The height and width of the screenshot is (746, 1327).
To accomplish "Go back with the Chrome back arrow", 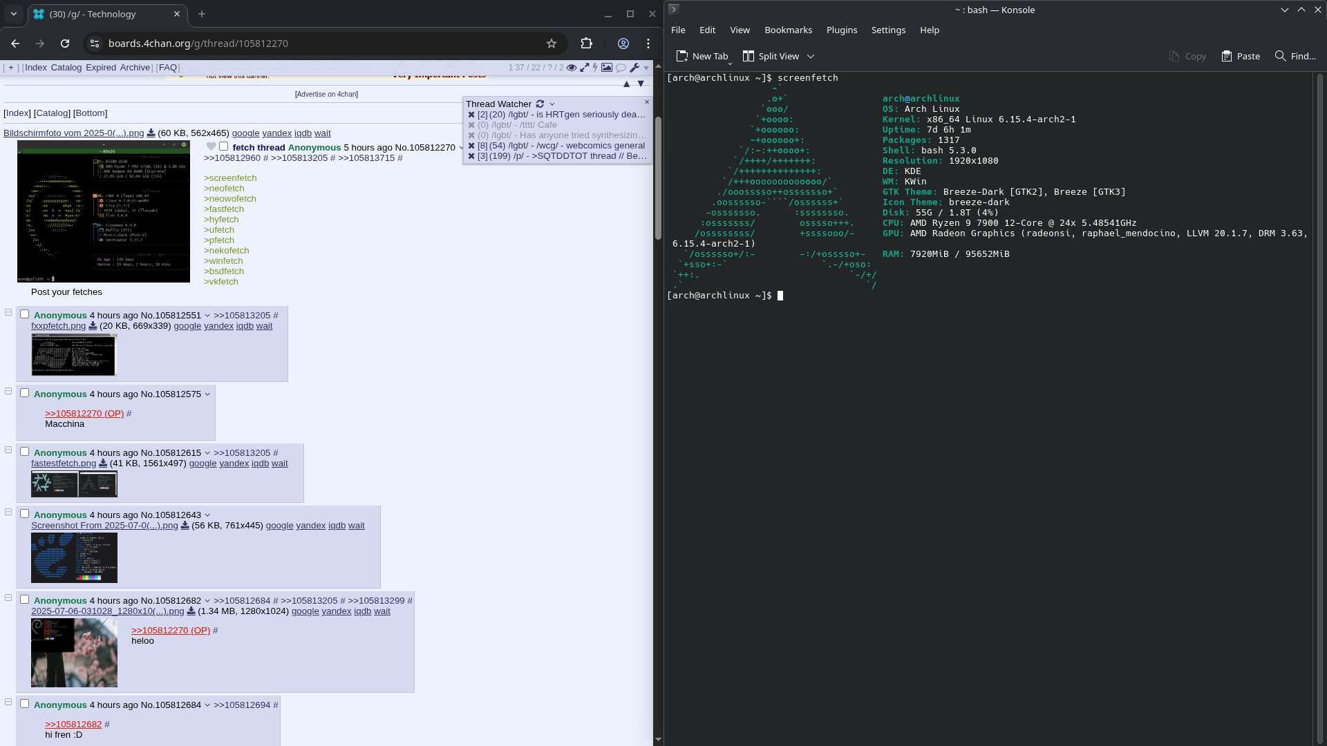I will tap(15, 44).
